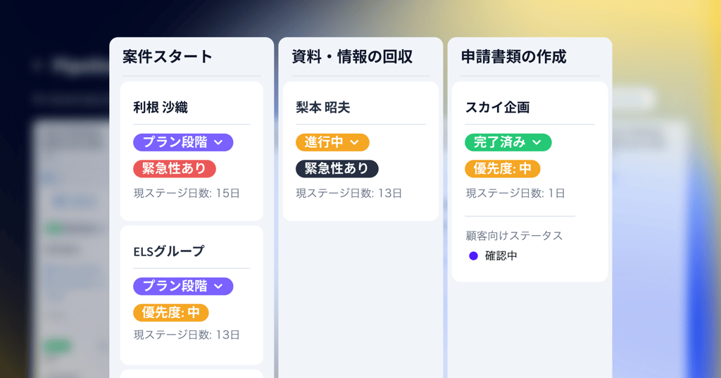Click the purple 確認中 status dot
The width and height of the screenshot is (721, 378).
click(474, 256)
